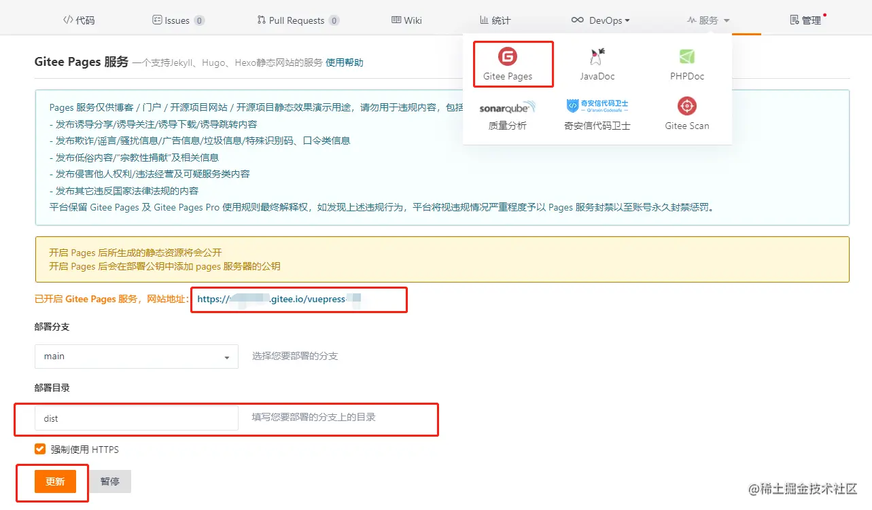
Task: Select the PHPDoc menu label
Action: tap(687, 76)
